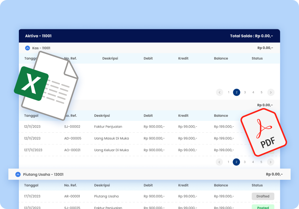Click debit Rp 900.000,- in SJ-00002 row
299x209 pixels.
(x=154, y=127)
